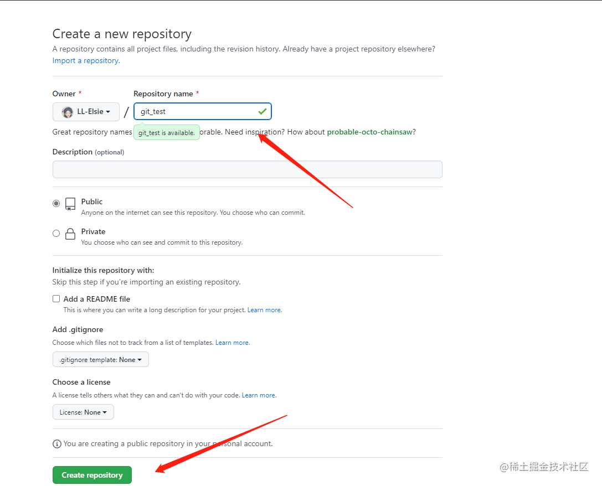The height and width of the screenshot is (486, 602).
Task: Expand the .gitignore template dropdown
Action: pos(100,360)
